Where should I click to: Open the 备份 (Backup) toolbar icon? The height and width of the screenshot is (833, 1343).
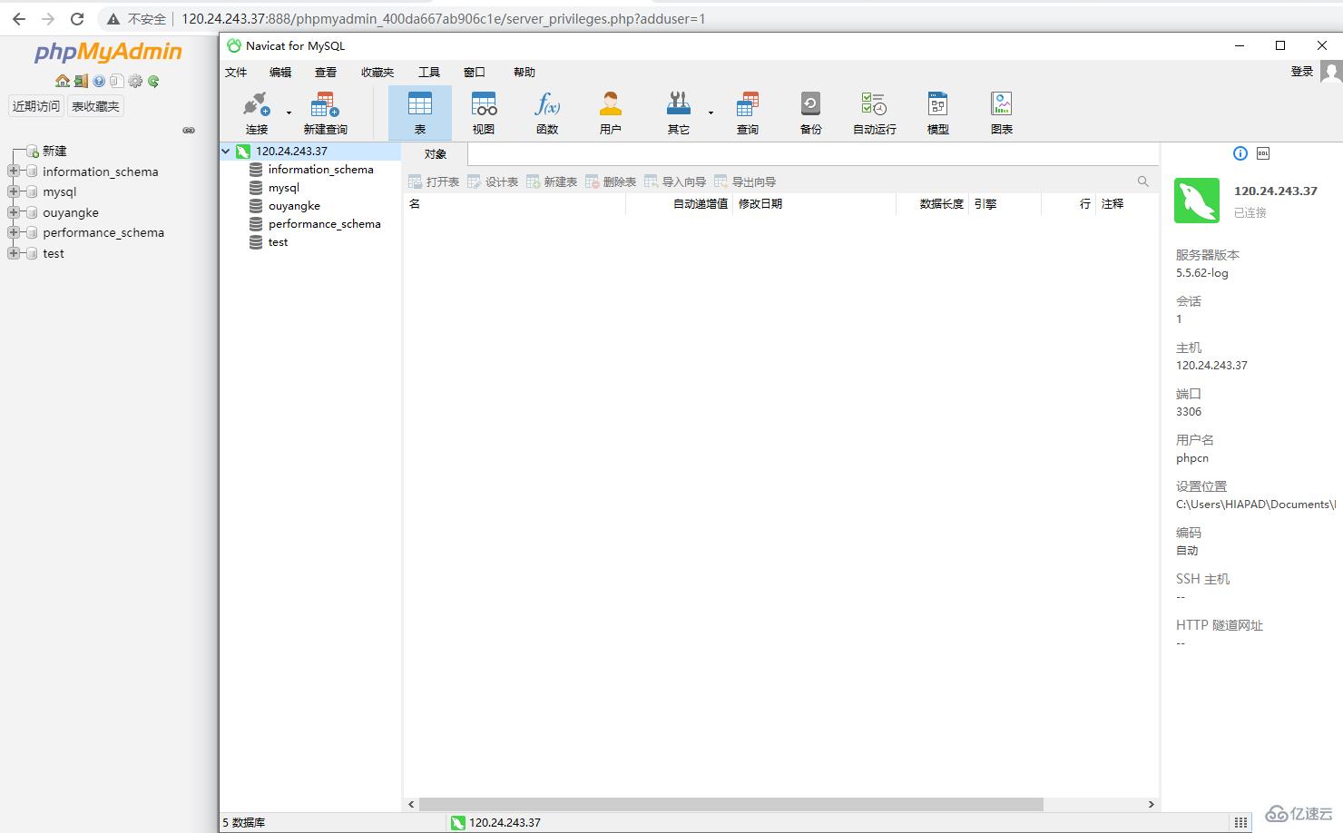(x=811, y=113)
